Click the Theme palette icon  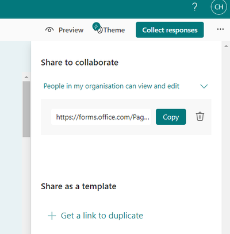(100, 30)
